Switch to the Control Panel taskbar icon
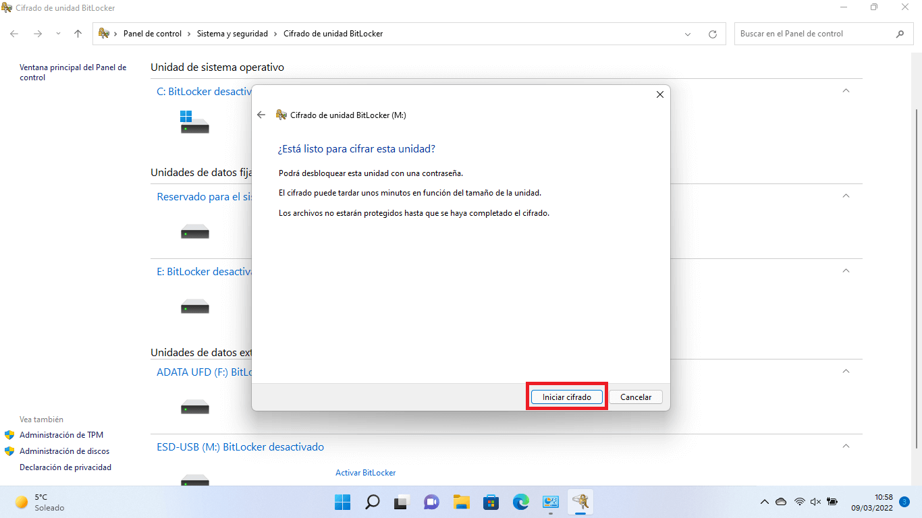The height and width of the screenshot is (518, 922). pos(551,502)
